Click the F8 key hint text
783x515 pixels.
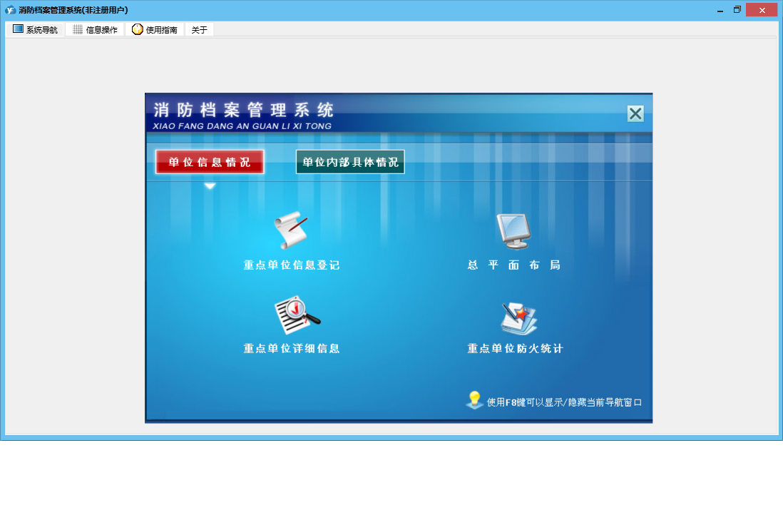[564, 402]
